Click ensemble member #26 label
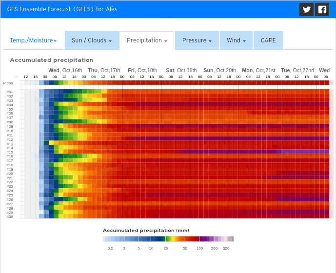This screenshot has height=273, width=336. [x=10, y=200]
